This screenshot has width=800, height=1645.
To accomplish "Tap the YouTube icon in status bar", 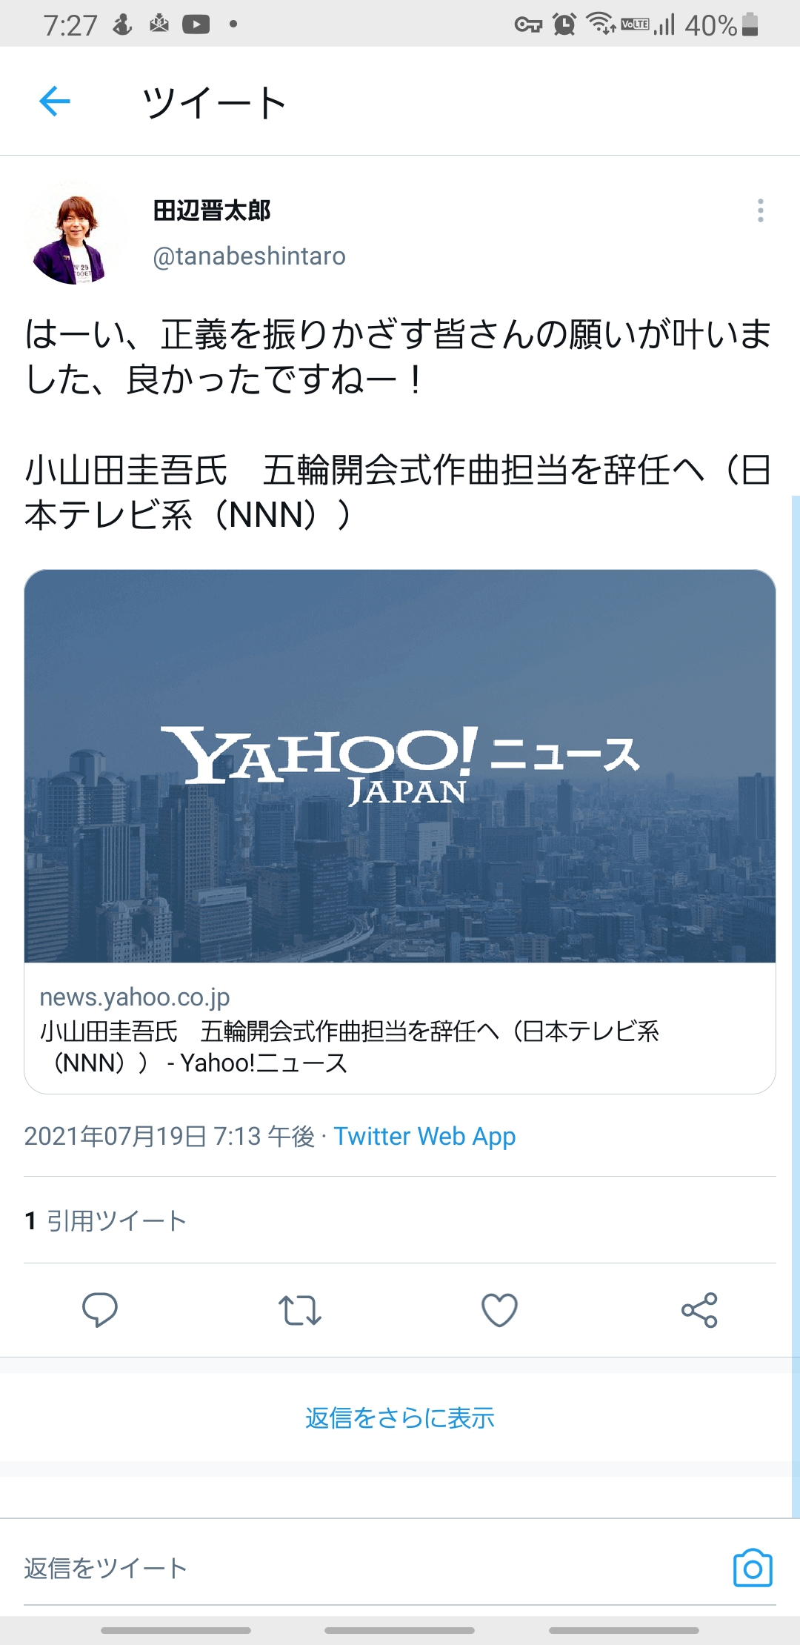I will tap(196, 24).
